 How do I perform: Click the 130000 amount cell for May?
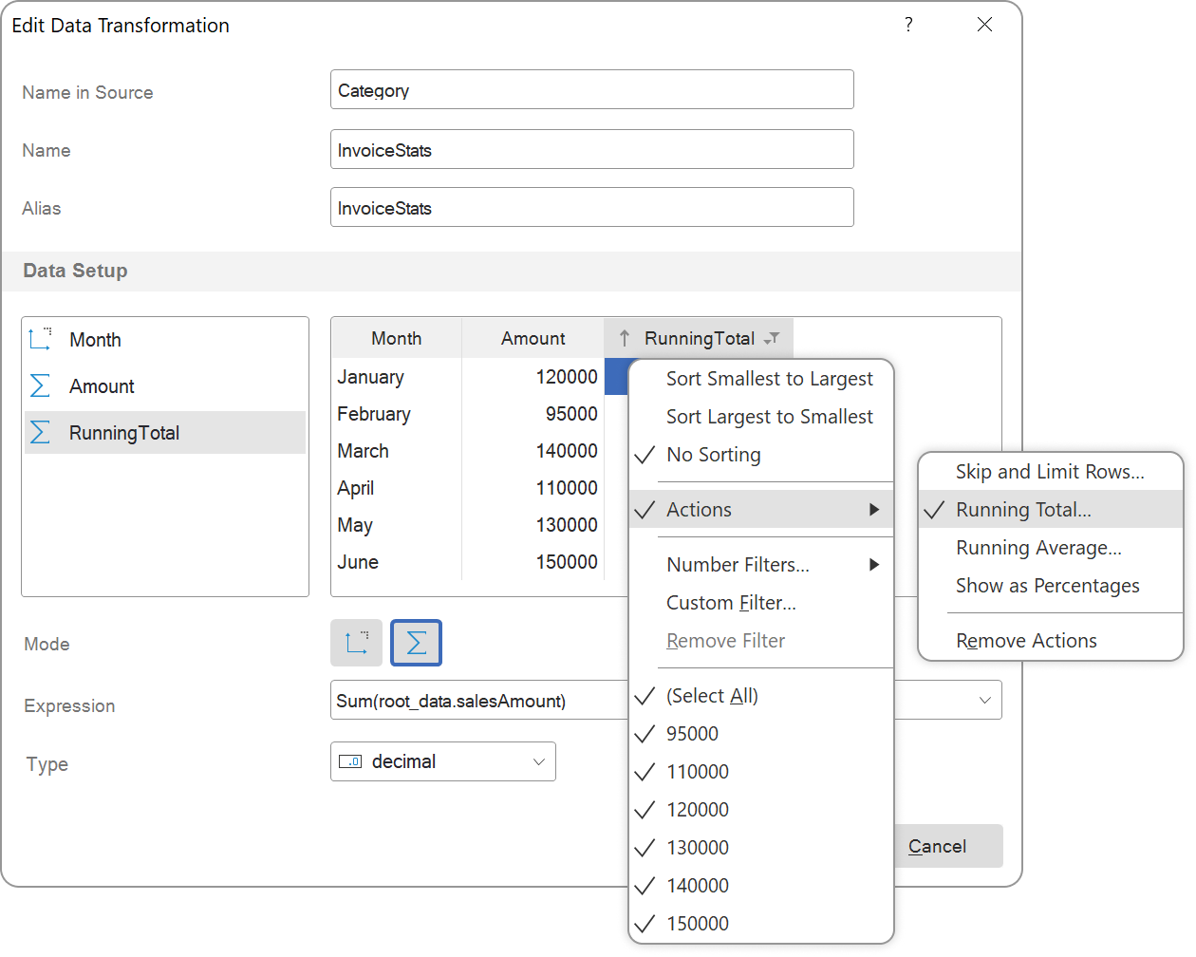[x=533, y=525]
